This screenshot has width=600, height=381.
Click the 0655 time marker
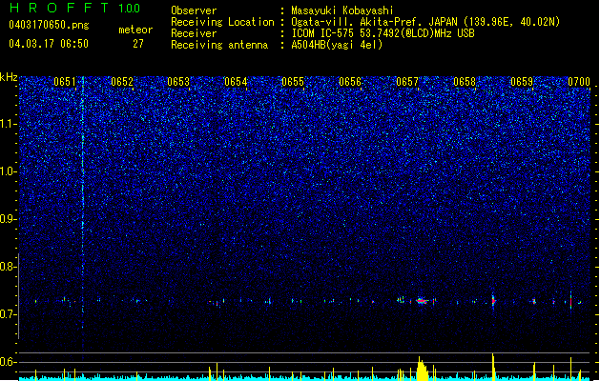(293, 82)
